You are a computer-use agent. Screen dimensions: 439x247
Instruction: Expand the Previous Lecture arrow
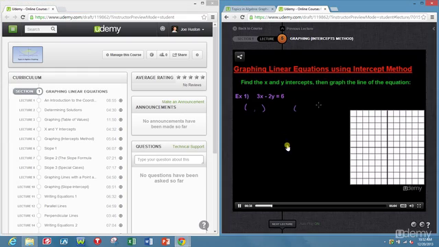282,29
